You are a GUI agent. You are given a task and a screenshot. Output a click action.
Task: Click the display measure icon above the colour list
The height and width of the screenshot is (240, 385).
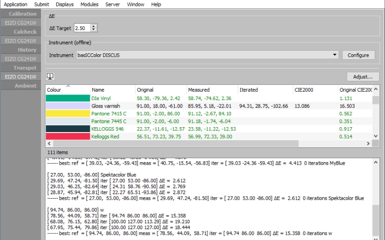[x=50, y=76]
